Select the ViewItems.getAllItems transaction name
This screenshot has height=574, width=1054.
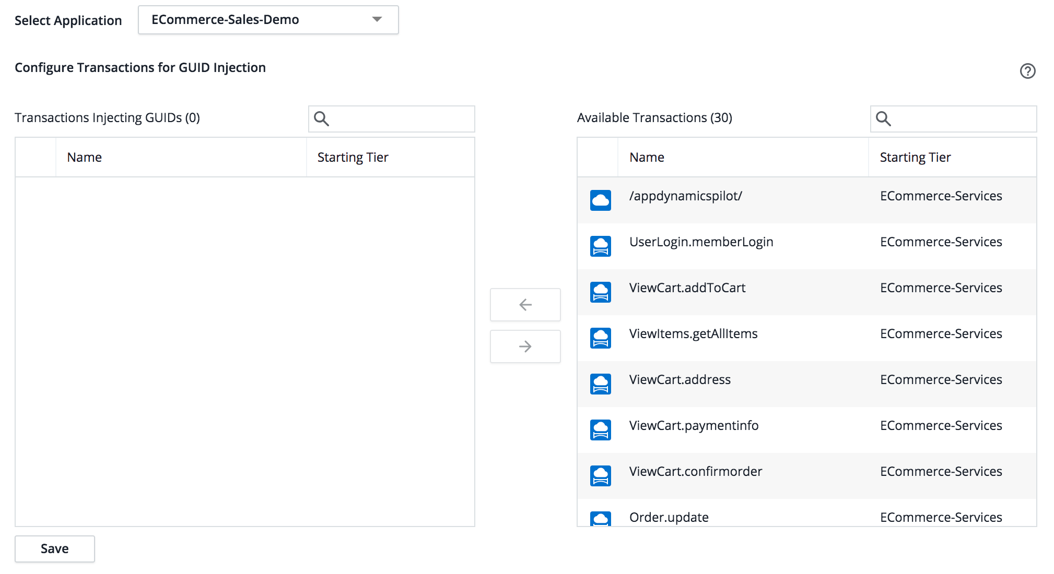pos(693,334)
